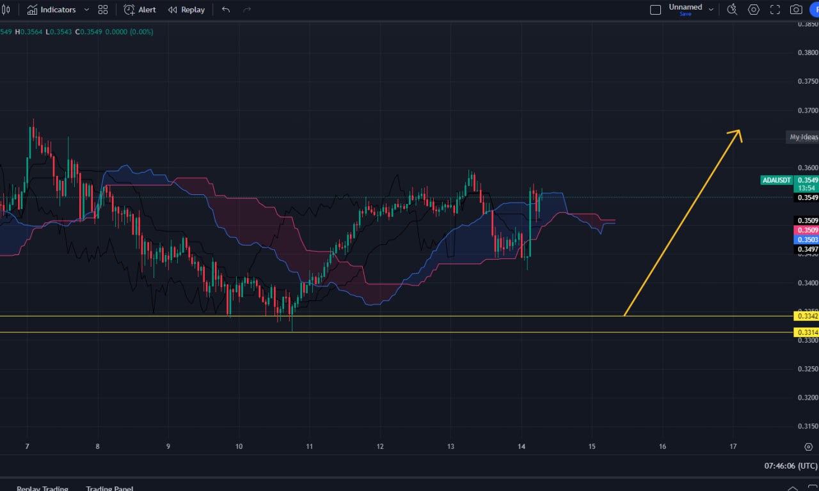Click the blue Publish button

[x=814, y=10]
